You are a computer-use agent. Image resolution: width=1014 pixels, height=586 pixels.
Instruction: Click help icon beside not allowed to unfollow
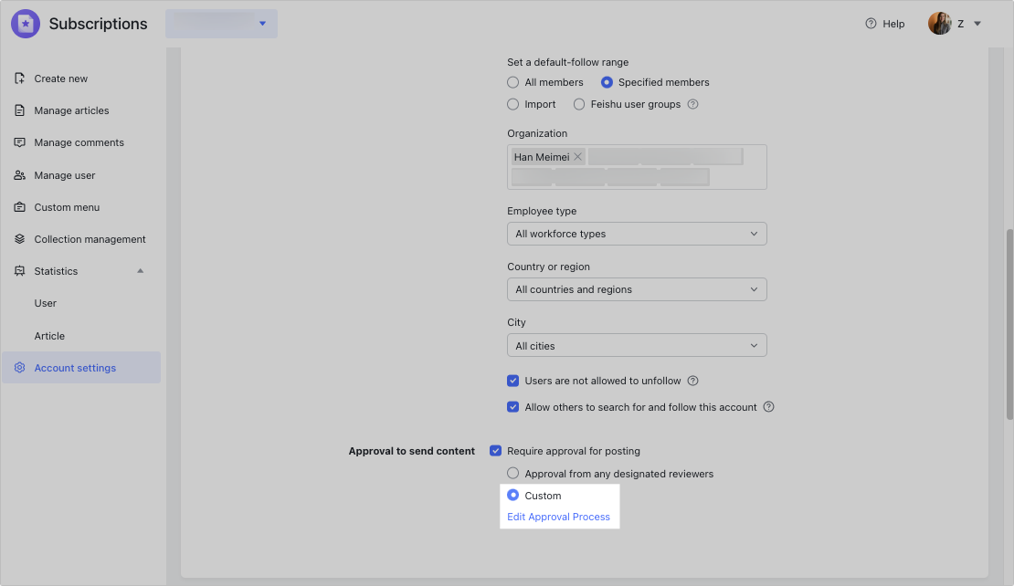click(692, 381)
